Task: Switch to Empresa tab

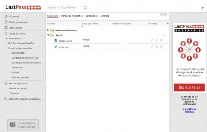Action: coord(105,16)
